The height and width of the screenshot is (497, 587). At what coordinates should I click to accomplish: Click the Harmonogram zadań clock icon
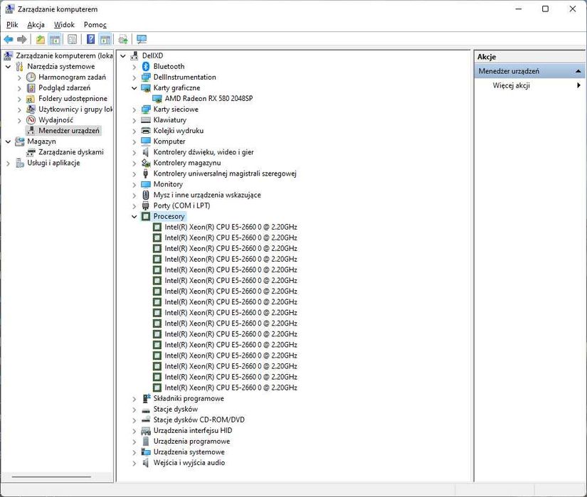tap(31, 77)
